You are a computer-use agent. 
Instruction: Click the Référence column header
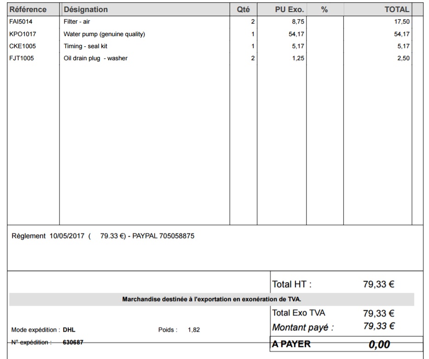pyautogui.click(x=28, y=9)
